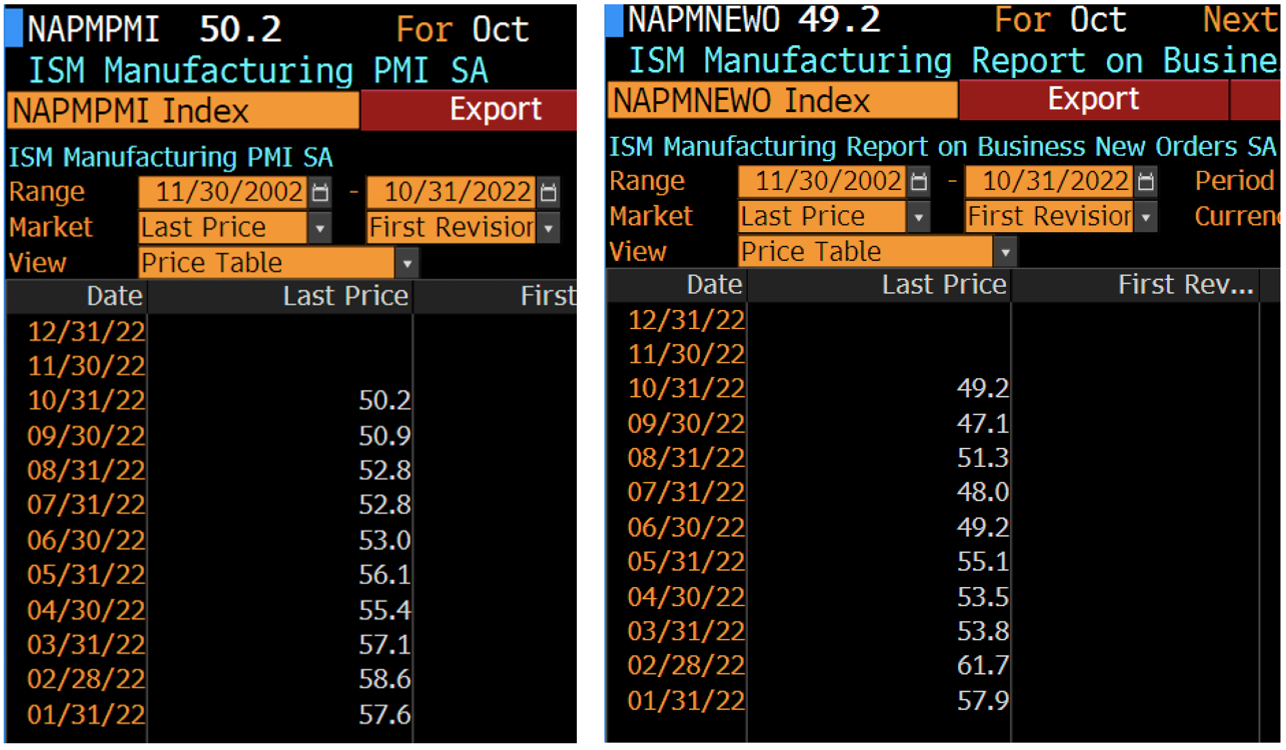
Task: Edit 11/30/2002 start date in NAPMPMI panel
Action: (223, 192)
